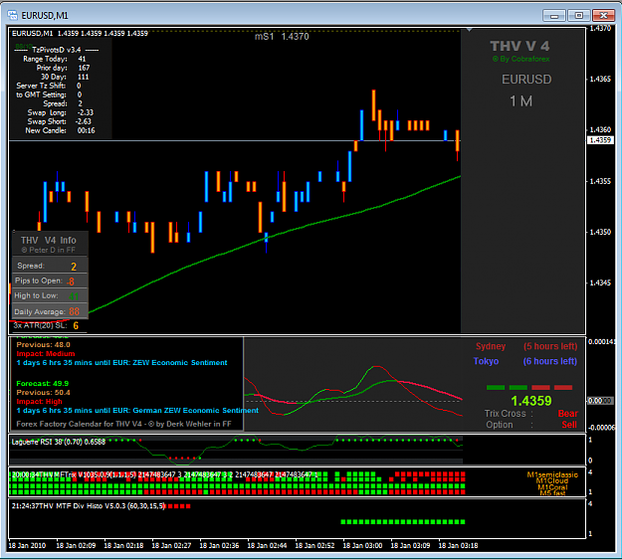
Task: Click the '1 M' timeframe label
Action: tap(520, 101)
